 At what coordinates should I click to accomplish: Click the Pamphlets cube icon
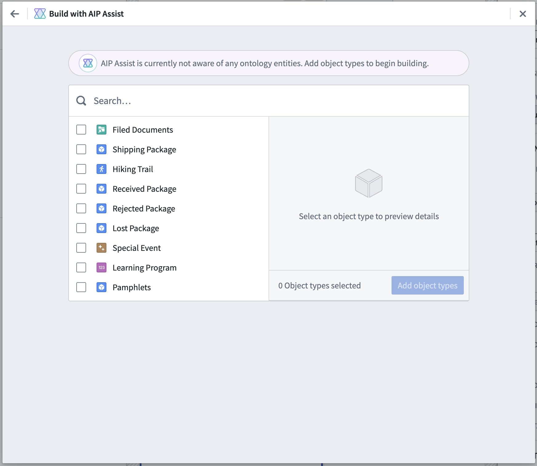(101, 287)
